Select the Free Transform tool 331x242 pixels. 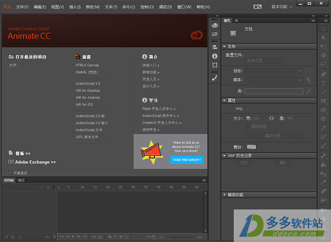[x=323, y=46]
